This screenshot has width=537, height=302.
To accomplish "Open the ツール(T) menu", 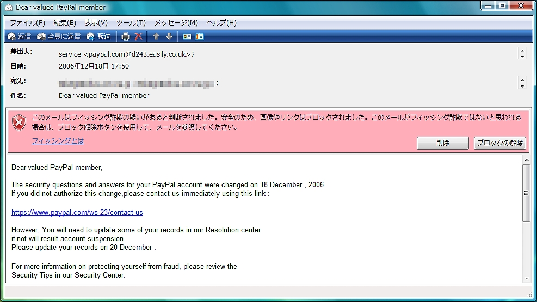I will coord(131,23).
